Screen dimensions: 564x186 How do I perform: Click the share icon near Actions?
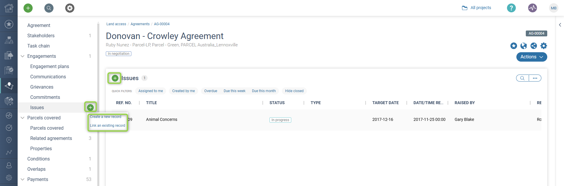(534, 46)
